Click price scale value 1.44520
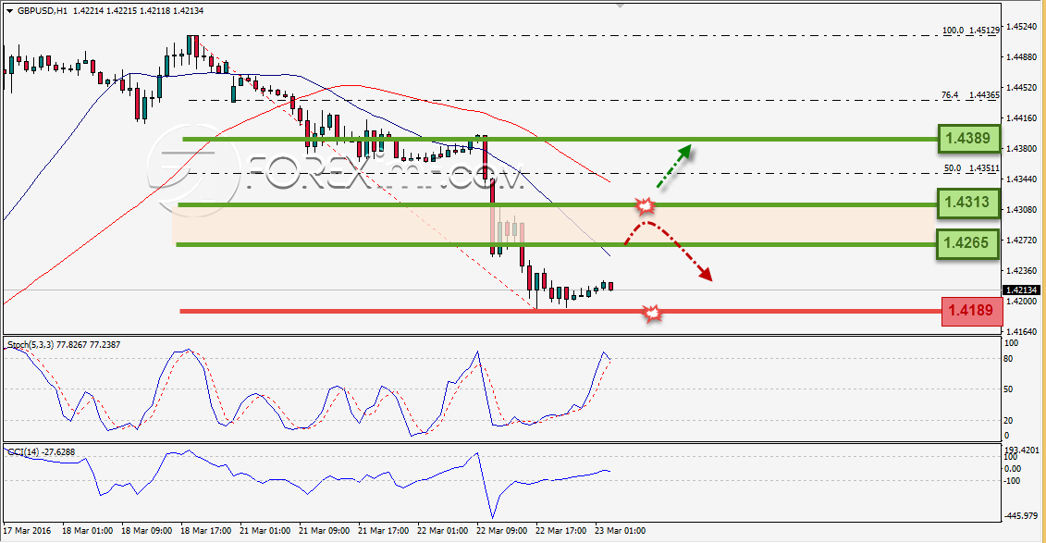Screen dimensions: 1046x543 pyautogui.click(x=1021, y=87)
